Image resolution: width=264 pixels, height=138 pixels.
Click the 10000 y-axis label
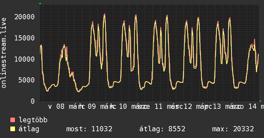(x=25, y=59)
